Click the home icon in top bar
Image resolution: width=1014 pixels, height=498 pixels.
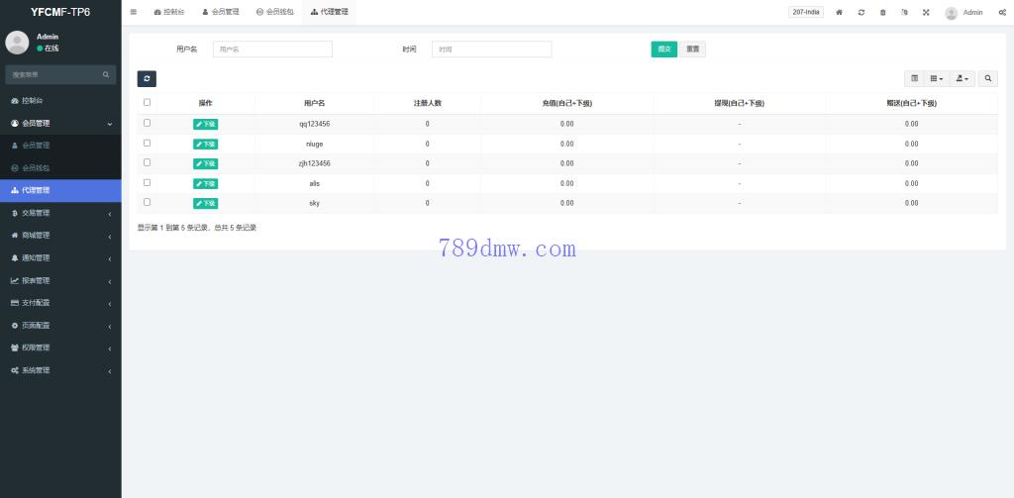click(840, 12)
